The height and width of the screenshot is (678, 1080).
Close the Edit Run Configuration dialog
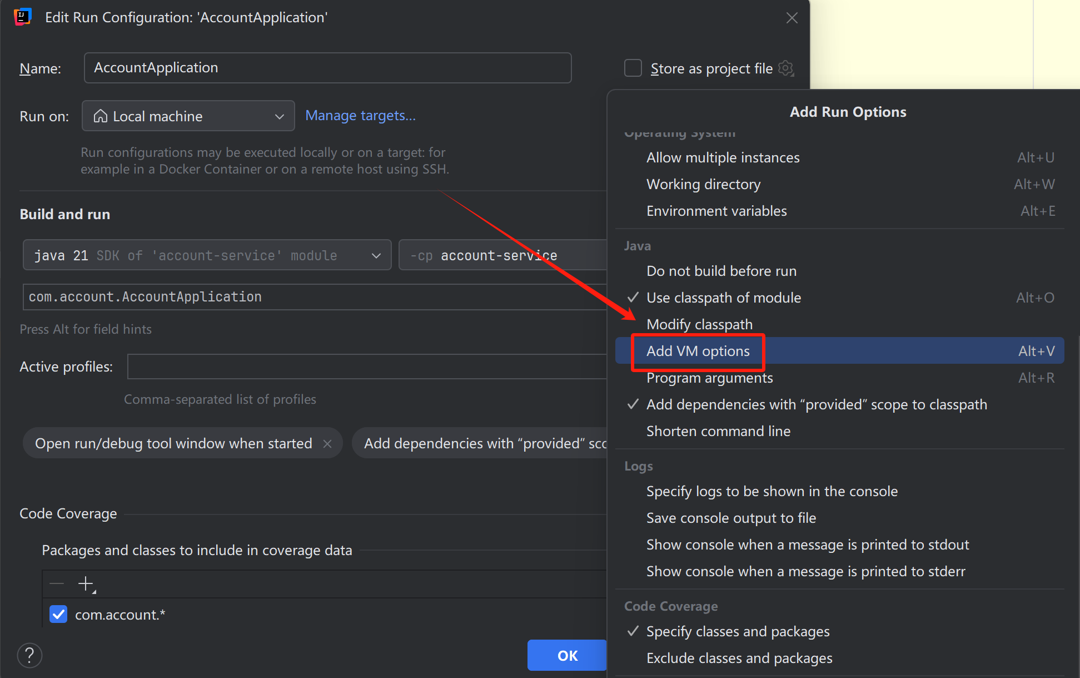792,18
